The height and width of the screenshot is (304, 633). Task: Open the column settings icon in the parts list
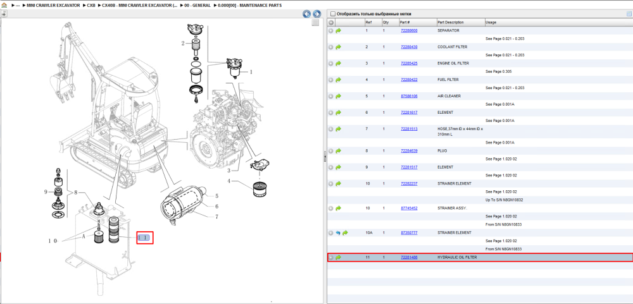click(629, 14)
